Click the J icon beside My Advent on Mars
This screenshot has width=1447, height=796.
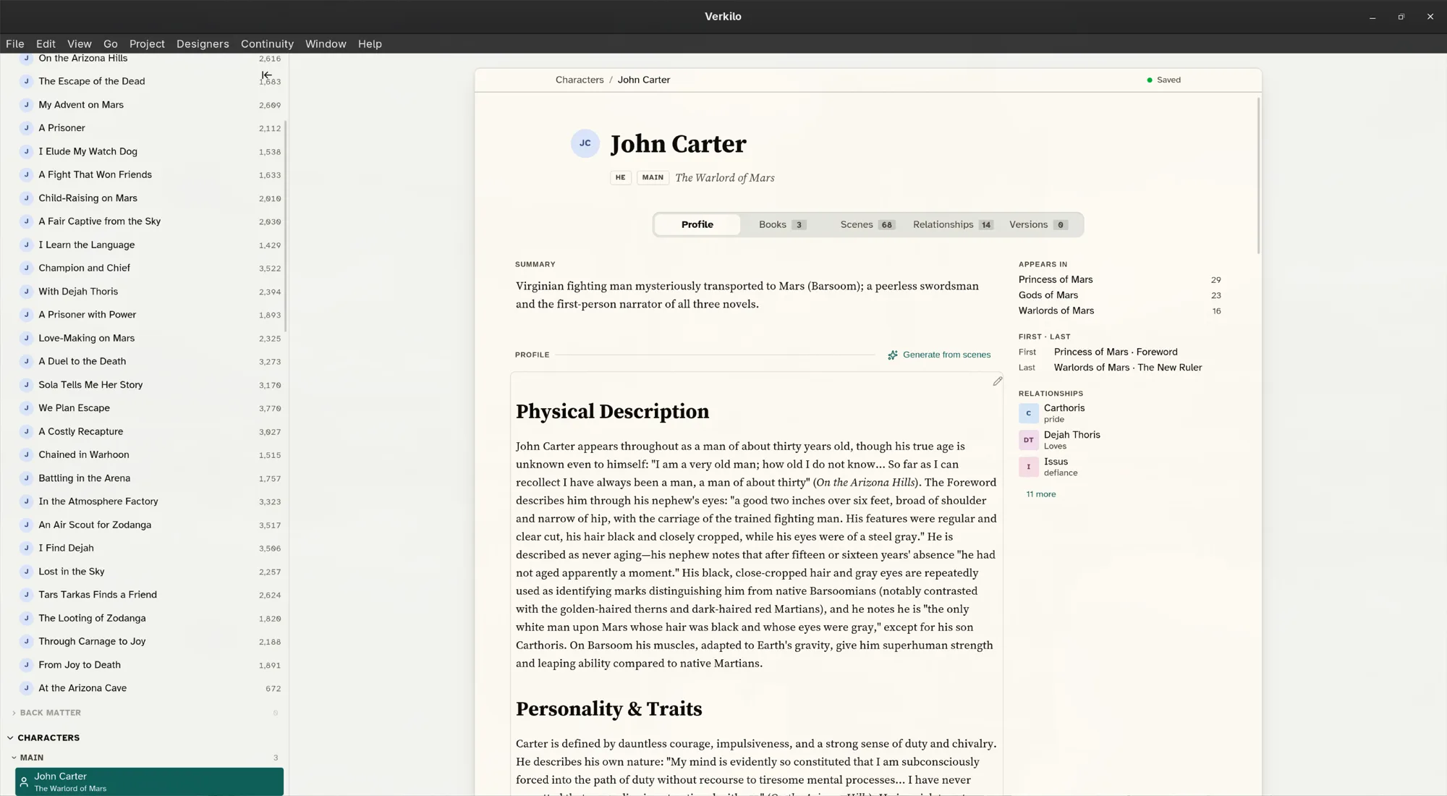point(27,105)
